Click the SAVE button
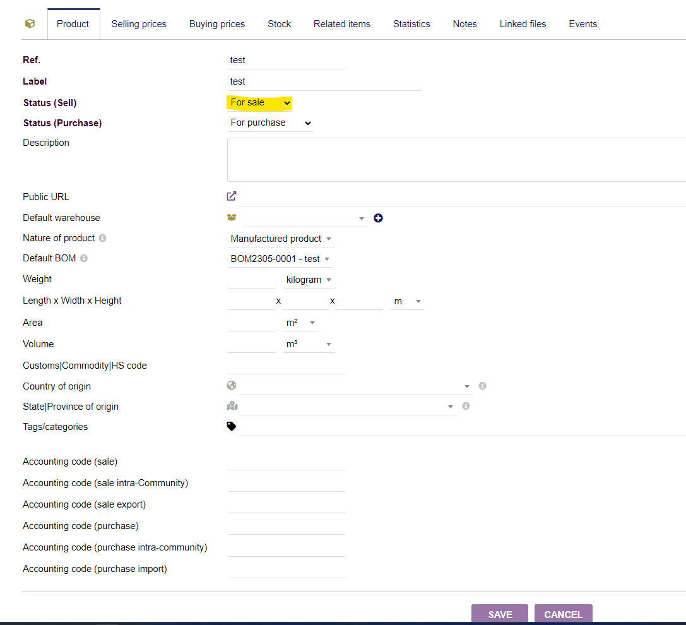 point(500,614)
